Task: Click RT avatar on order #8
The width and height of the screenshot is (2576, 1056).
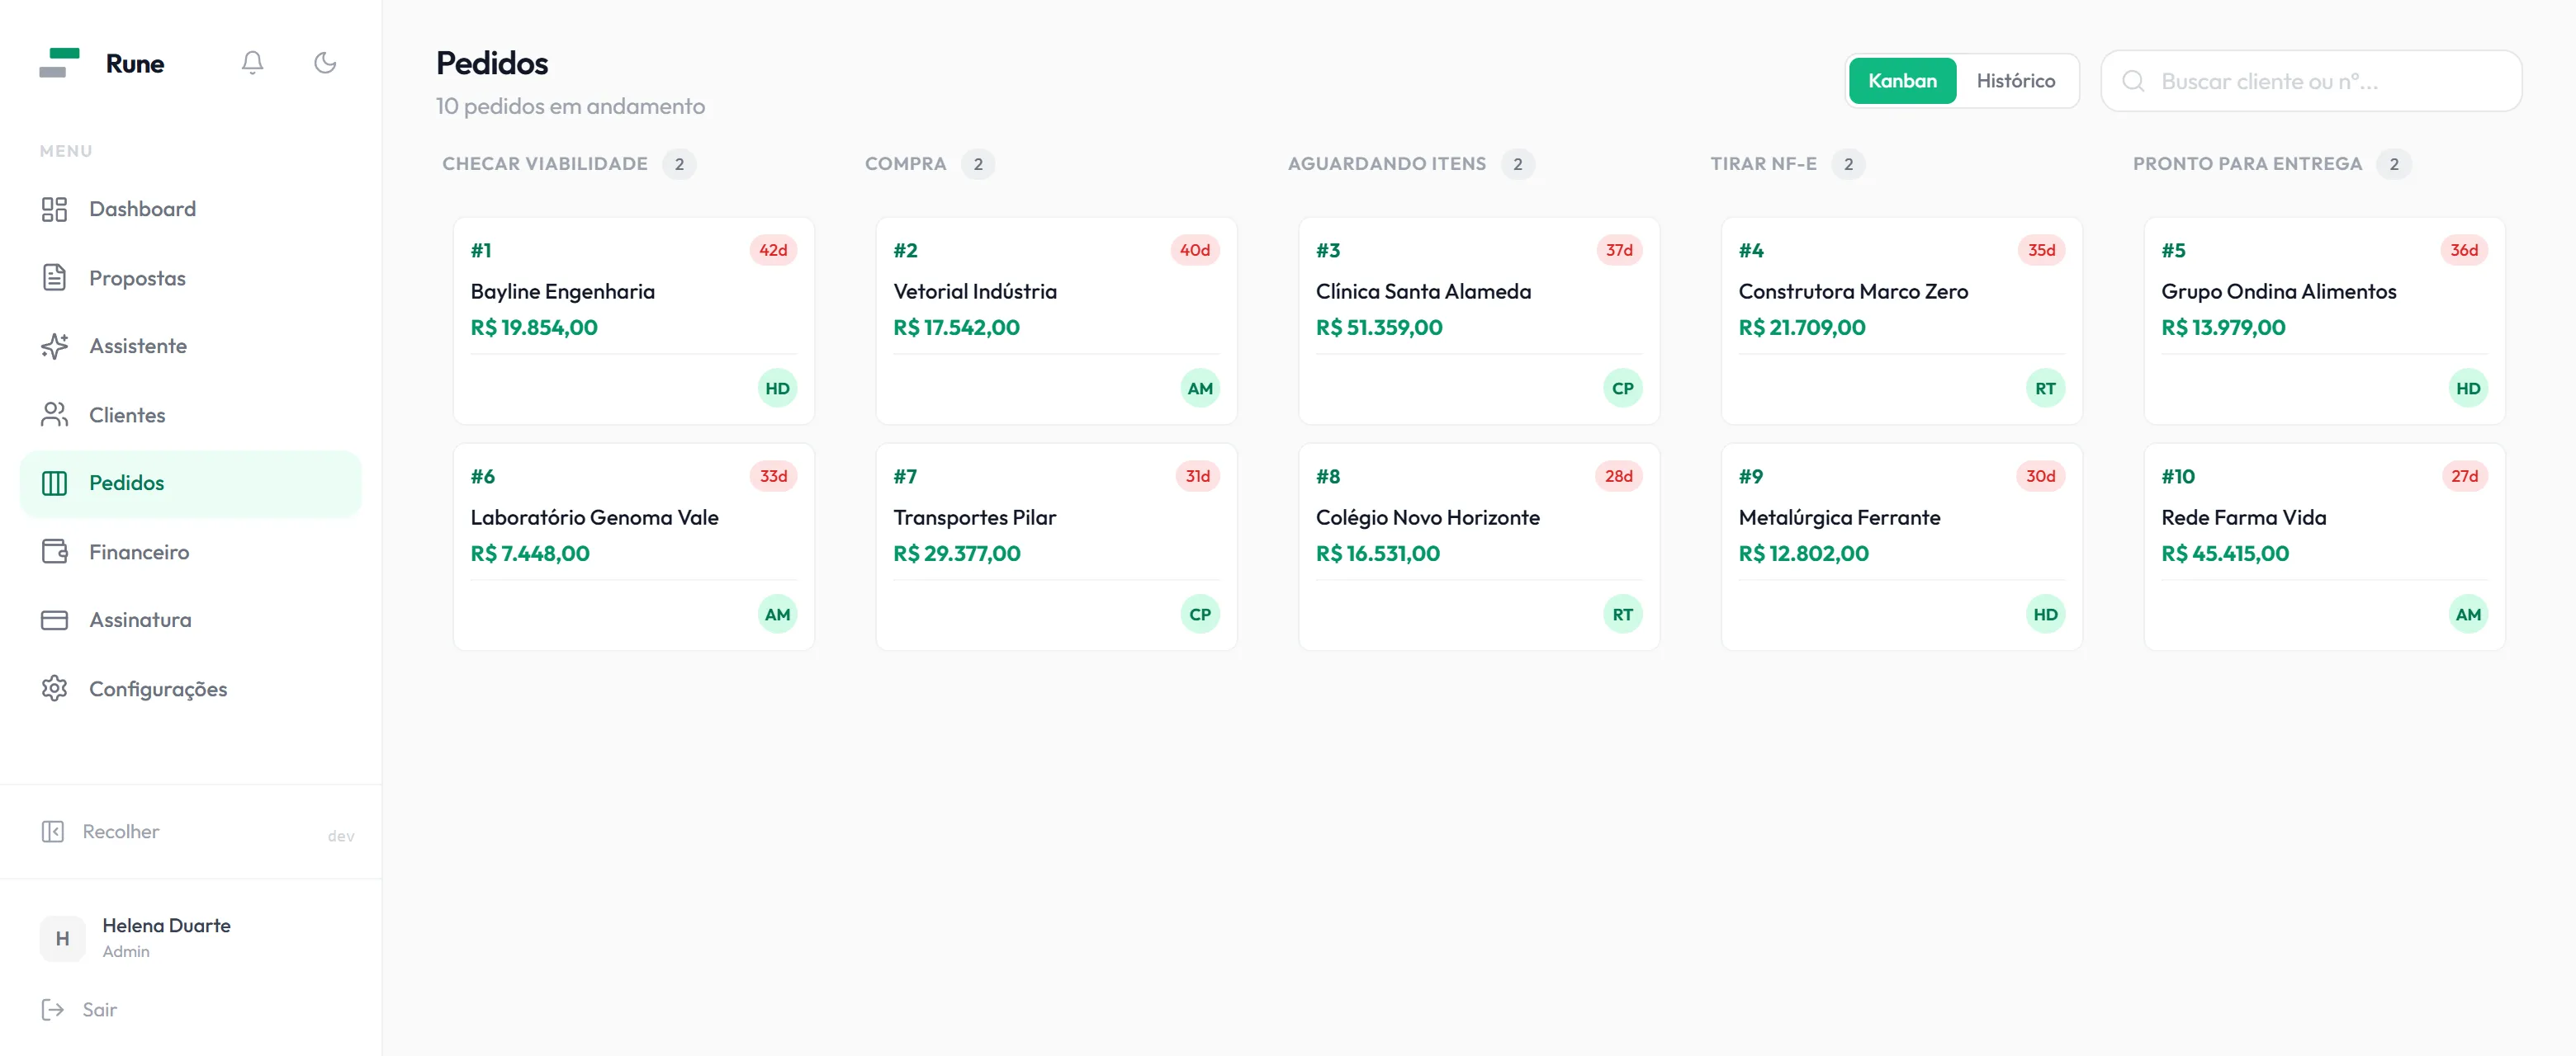Action: pos(1622,615)
